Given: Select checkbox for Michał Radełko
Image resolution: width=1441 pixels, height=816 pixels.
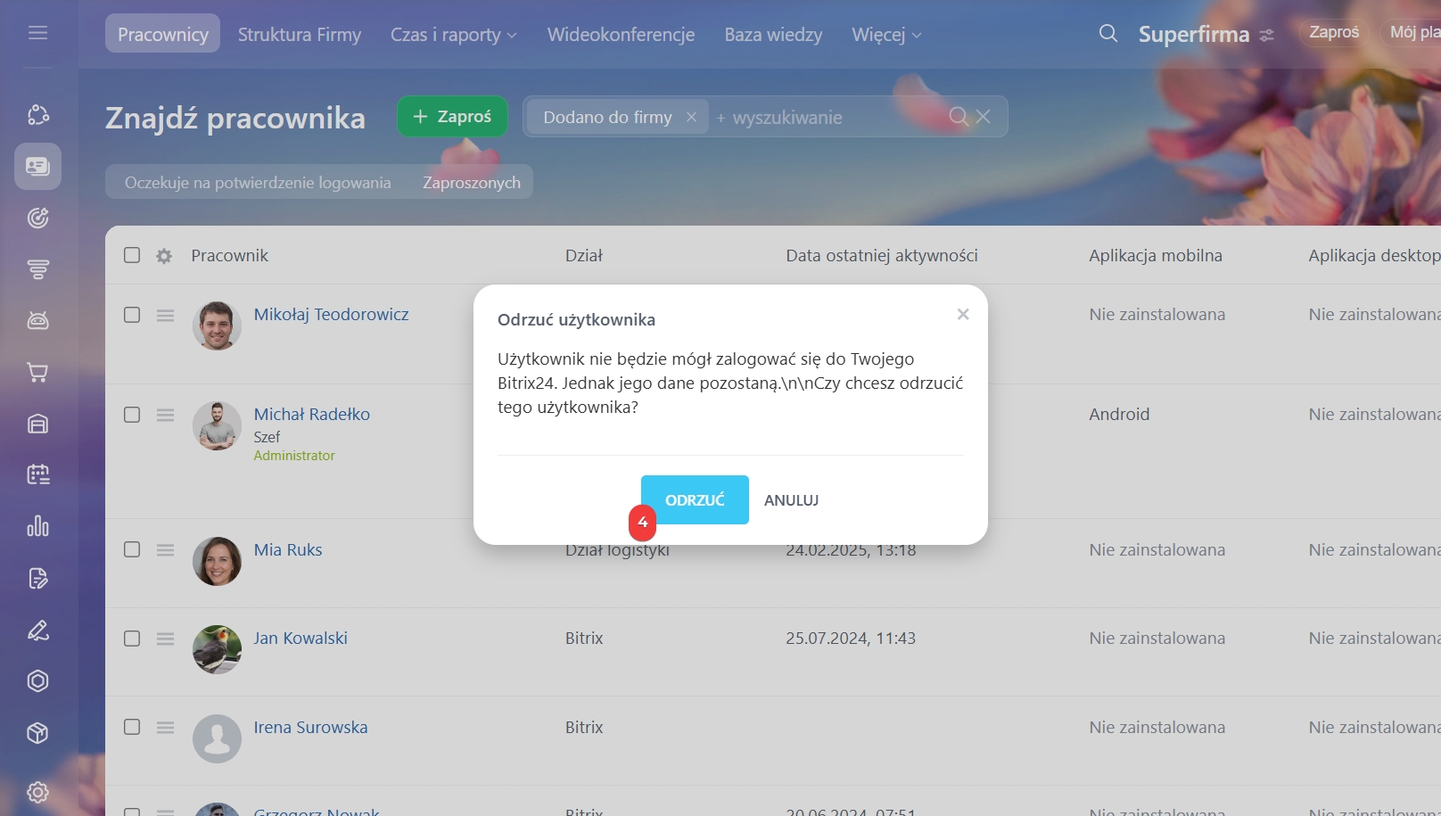Looking at the screenshot, I should [132, 415].
